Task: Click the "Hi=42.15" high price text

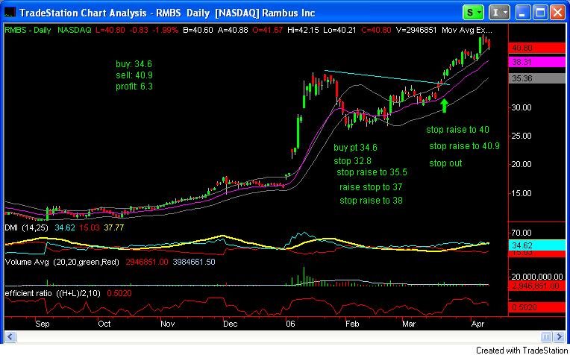Action: coord(302,30)
